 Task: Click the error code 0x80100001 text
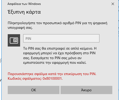pos(53,78)
